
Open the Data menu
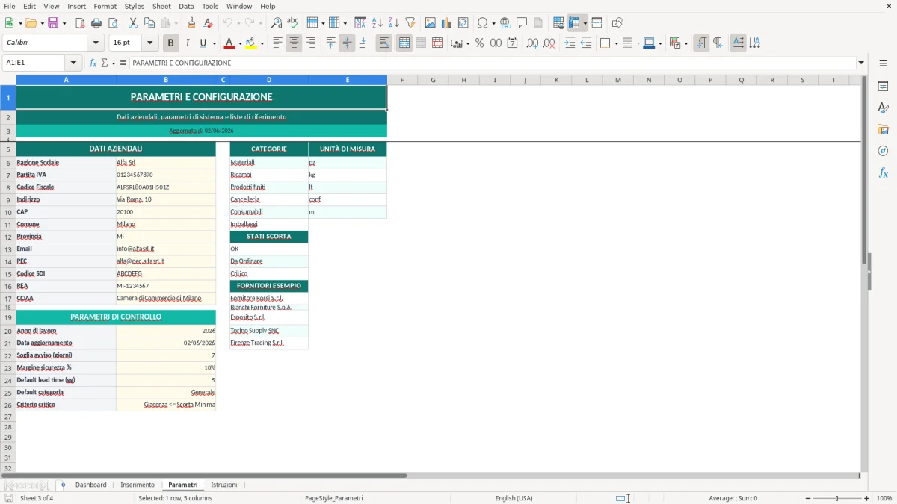186,6
